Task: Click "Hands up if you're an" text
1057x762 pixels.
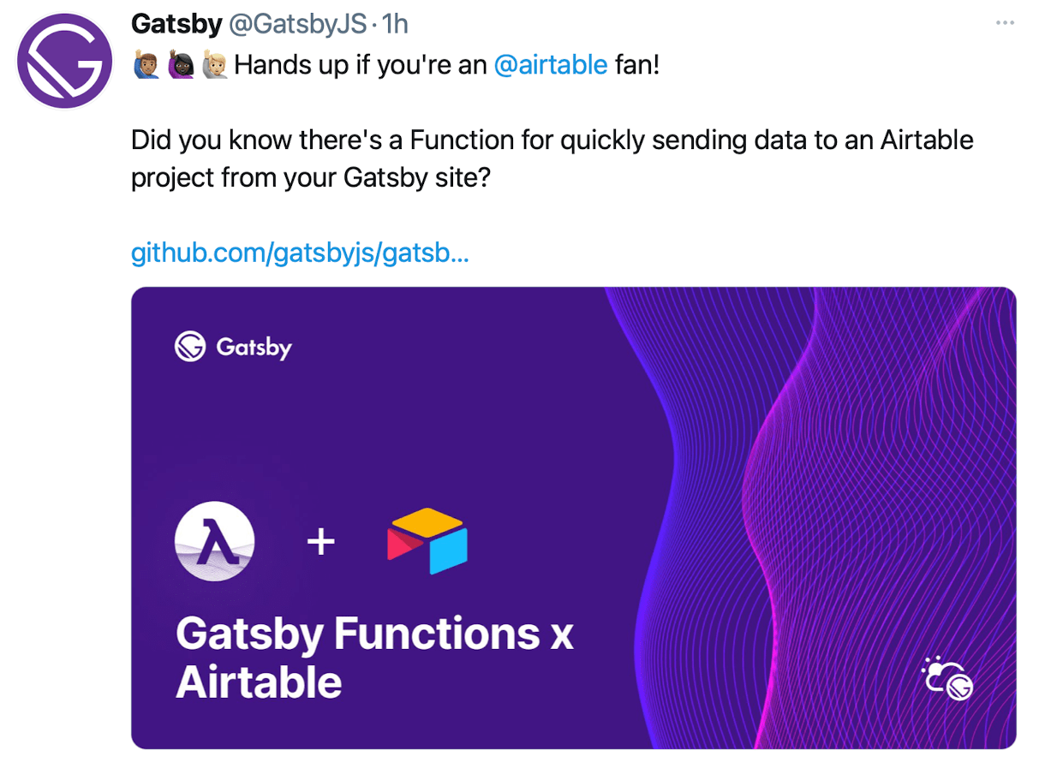Action: click(x=361, y=64)
